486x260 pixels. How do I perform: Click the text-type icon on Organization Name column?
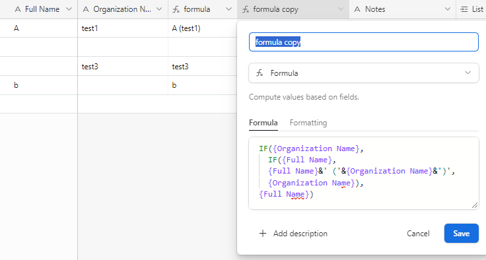[86, 9]
